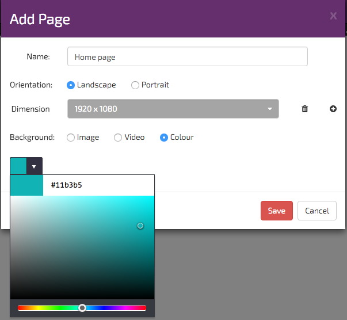Choose Image as the background type

tap(71, 138)
